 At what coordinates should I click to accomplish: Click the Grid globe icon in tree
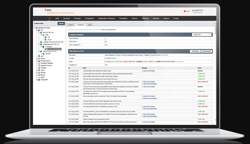(x=39, y=30)
